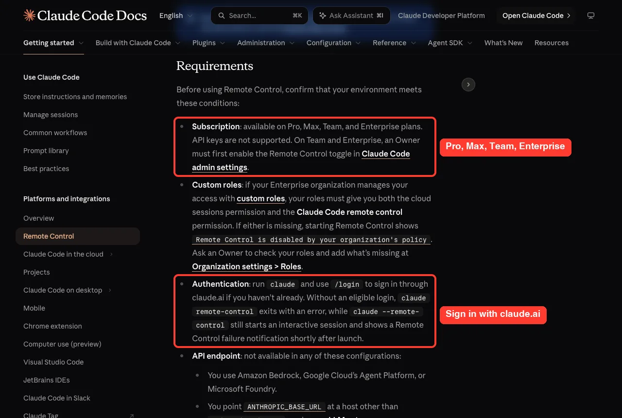622x418 pixels.
Task: Open Computer use (preview) page
Action: [62, 344]
